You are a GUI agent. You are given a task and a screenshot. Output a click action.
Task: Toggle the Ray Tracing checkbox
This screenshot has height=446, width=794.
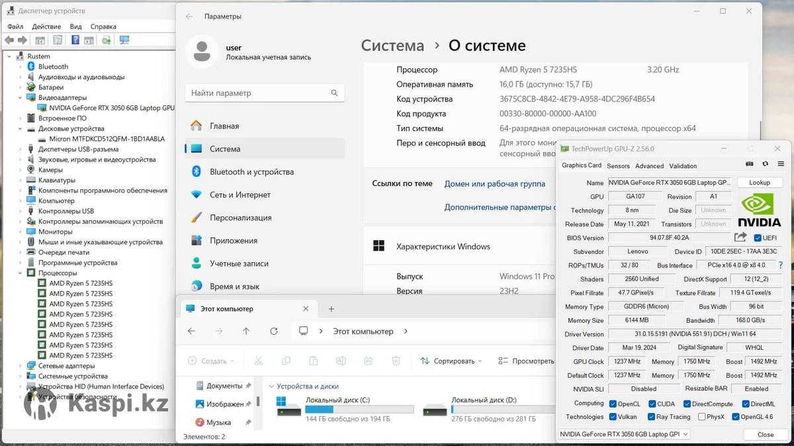(x=652, y=417)
